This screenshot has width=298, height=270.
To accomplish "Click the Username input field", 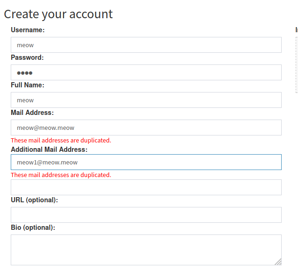I will pos(146,45).
